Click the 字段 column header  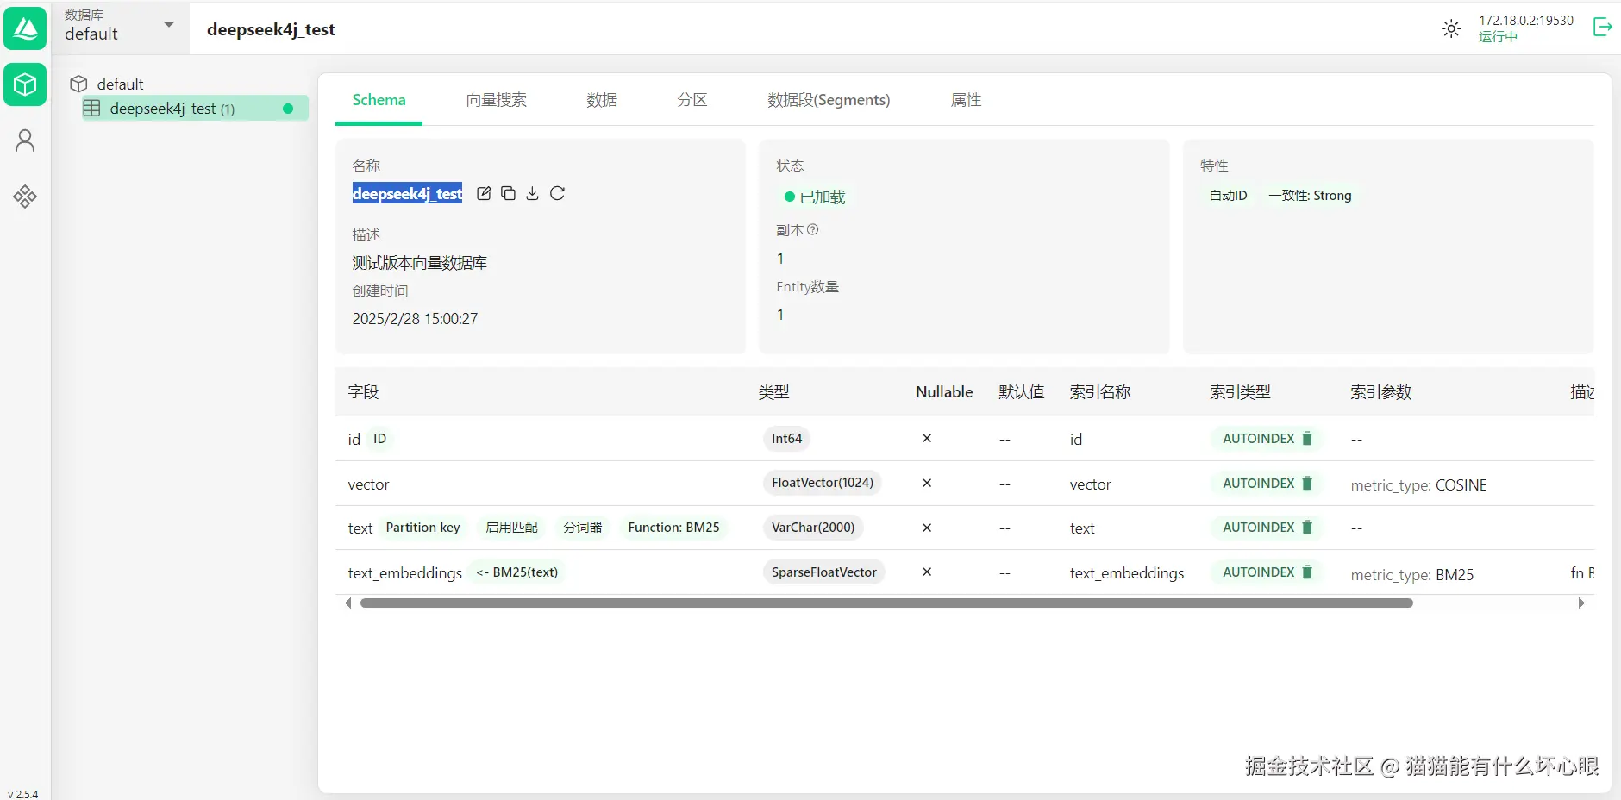pos(363,392)
